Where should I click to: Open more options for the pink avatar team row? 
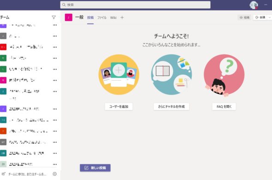55,80
